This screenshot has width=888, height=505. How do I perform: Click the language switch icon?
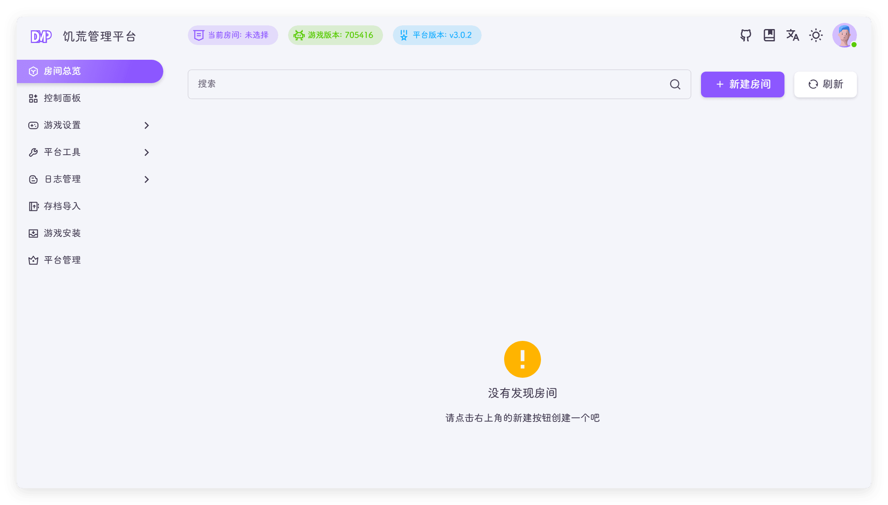pyautogui.click(x=793, y=36)
